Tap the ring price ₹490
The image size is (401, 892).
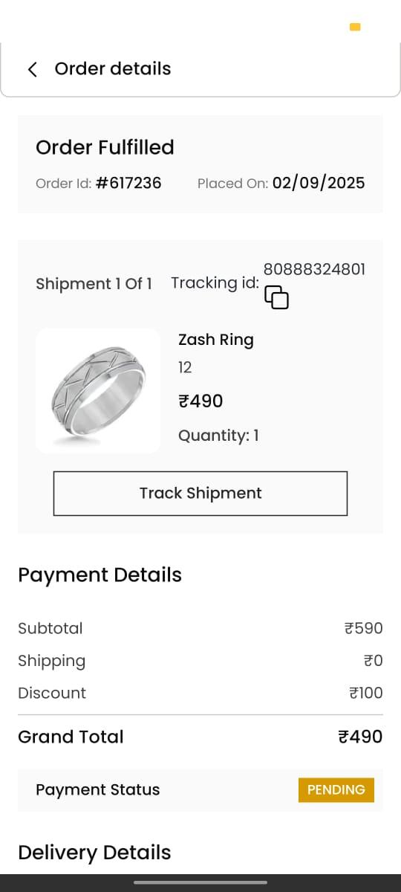click(x=200, y=401)
